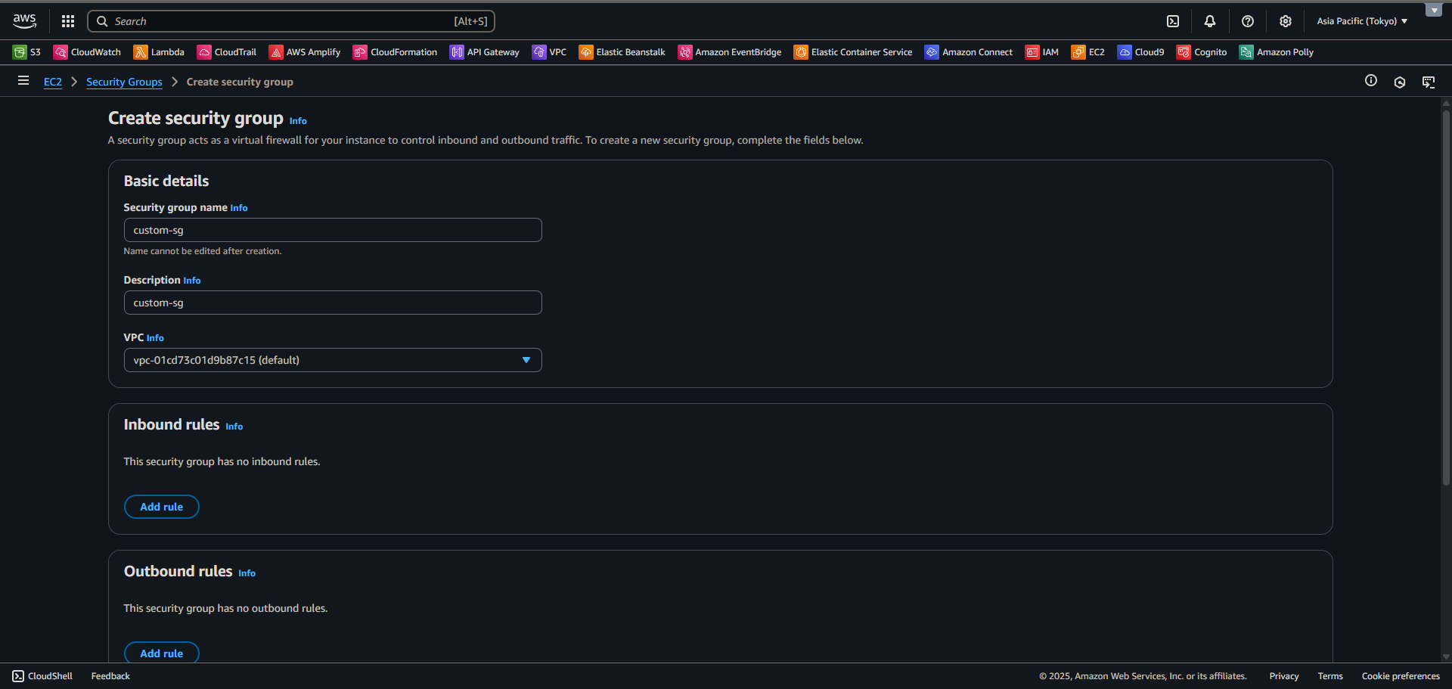Open IAM shortcut
This screenshot has height=689, width=1452.
1042,52
